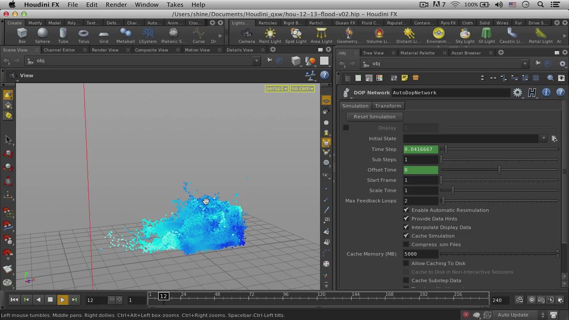The width and height of the screenshot is (569, 320).
Task: Open the parameter gear menu for DOP Network
Action: tap(517, 92)
